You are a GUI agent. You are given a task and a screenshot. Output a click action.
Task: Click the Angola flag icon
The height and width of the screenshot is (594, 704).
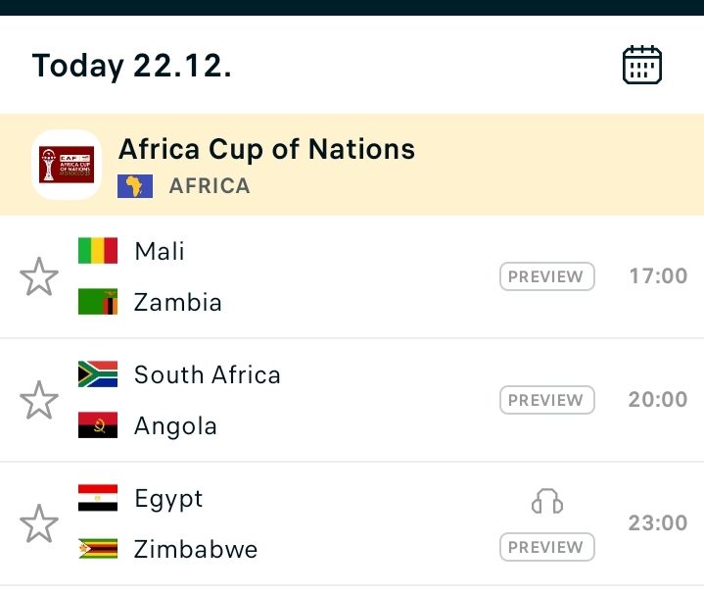(98, 425)
